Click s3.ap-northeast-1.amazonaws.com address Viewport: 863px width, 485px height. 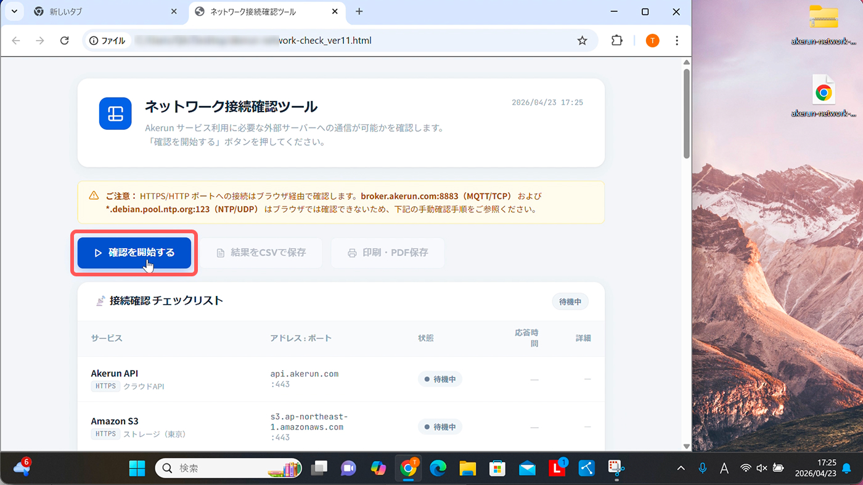point(309,427)
